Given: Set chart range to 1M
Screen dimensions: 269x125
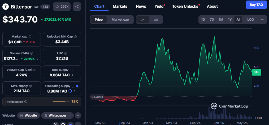Looking at the screenshot, I should 221,20.
